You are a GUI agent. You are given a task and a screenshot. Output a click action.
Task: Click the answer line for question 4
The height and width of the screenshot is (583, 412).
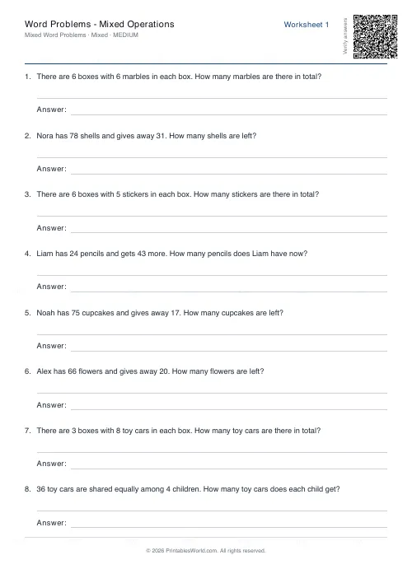point(229,288)
